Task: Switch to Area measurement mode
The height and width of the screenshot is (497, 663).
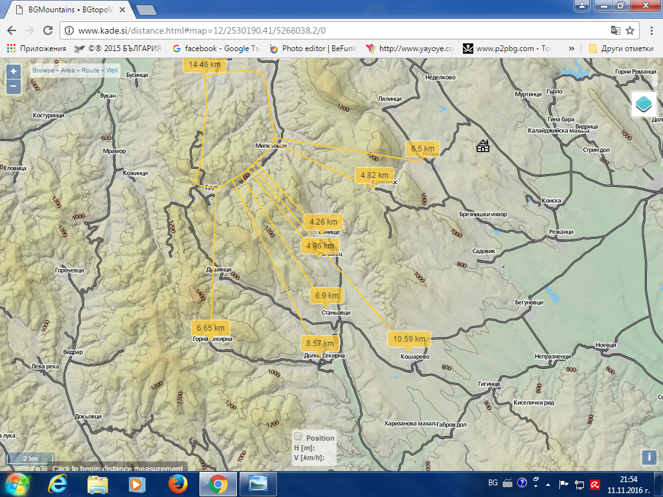Action: [x=67, y=70]
